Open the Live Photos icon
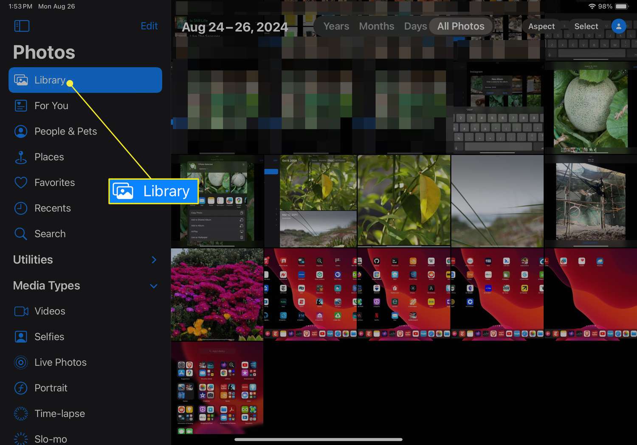637x445 pixels. (x=21, y=362)
